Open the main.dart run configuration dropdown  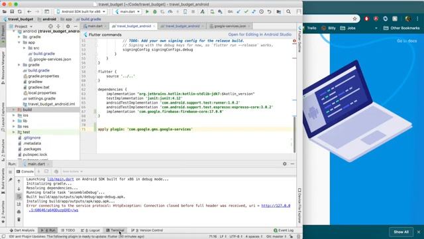(x=127, y=12)
